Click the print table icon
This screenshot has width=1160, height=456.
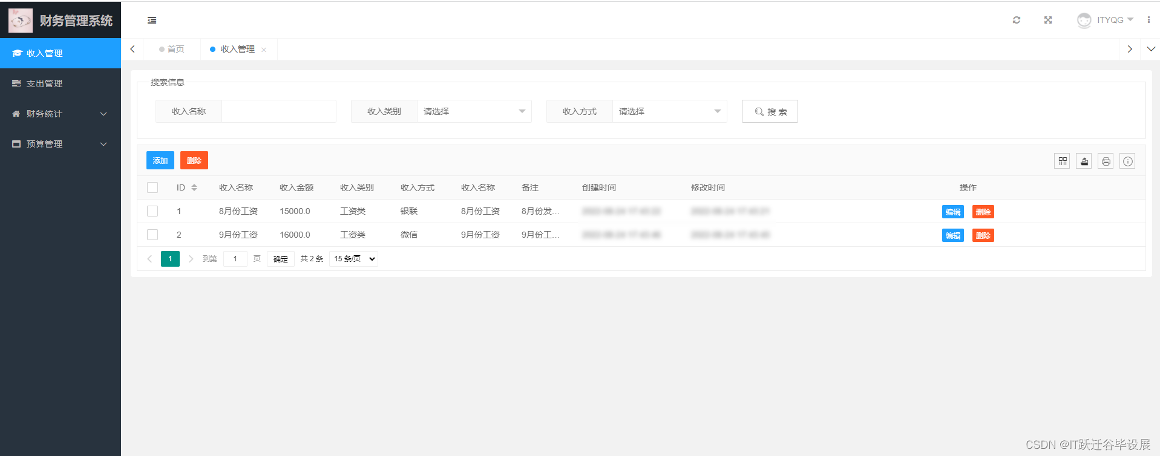point(1106,161)
